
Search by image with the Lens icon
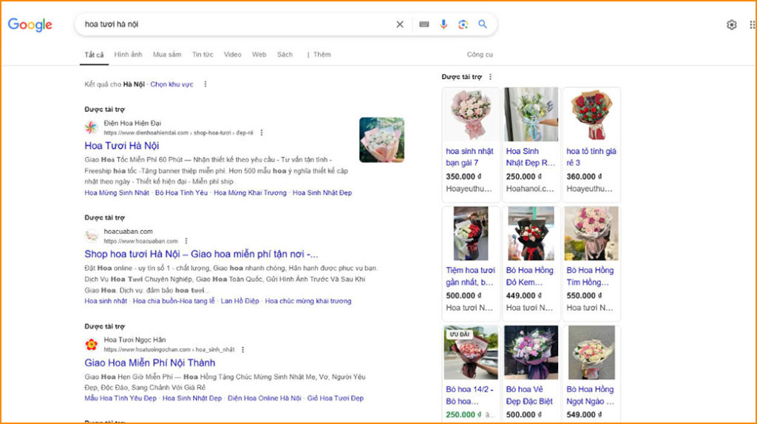463,24
